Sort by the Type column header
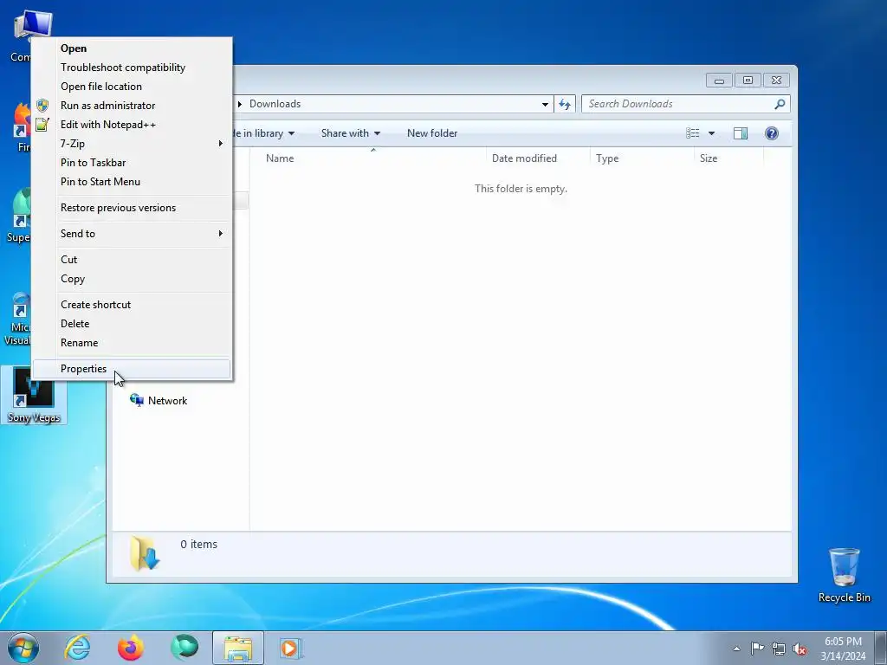The width and height of the screenshot is (887, 665). coord(642,158)
